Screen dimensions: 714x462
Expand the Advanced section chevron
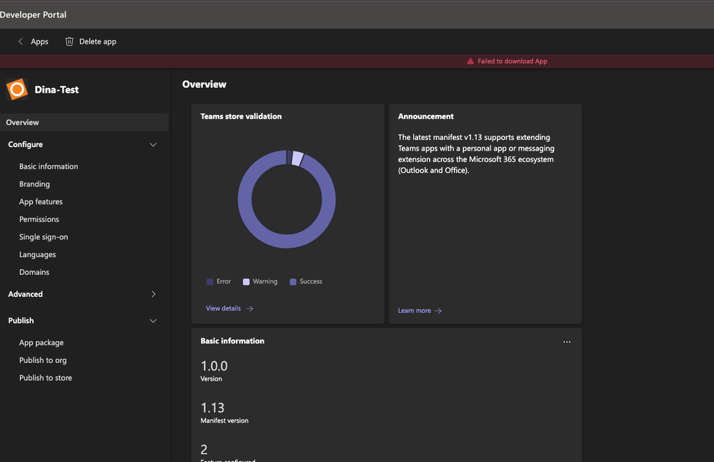(154, 294)
